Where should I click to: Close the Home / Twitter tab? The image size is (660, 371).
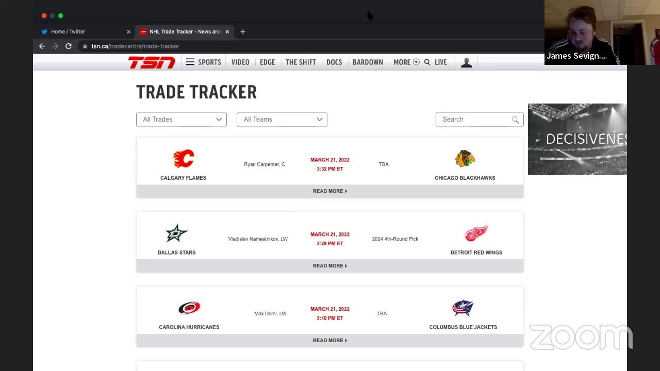[128, 31]
